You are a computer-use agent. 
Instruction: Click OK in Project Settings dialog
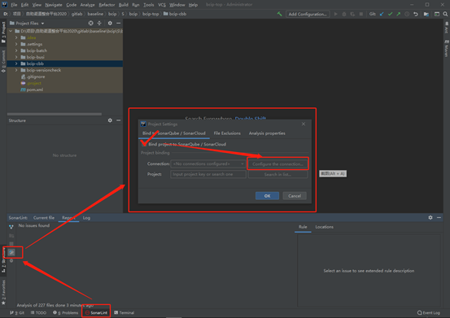pos(267,196)
